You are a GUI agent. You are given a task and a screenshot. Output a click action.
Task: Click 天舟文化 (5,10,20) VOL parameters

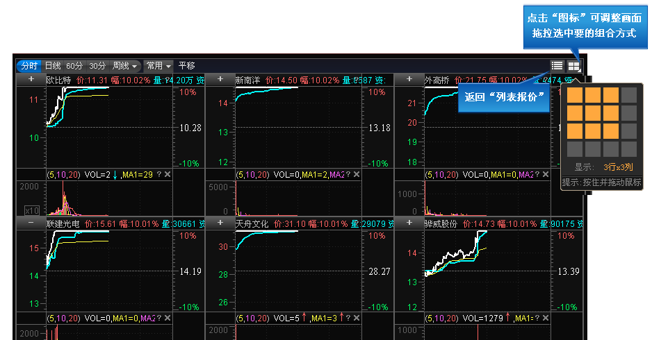252,318
